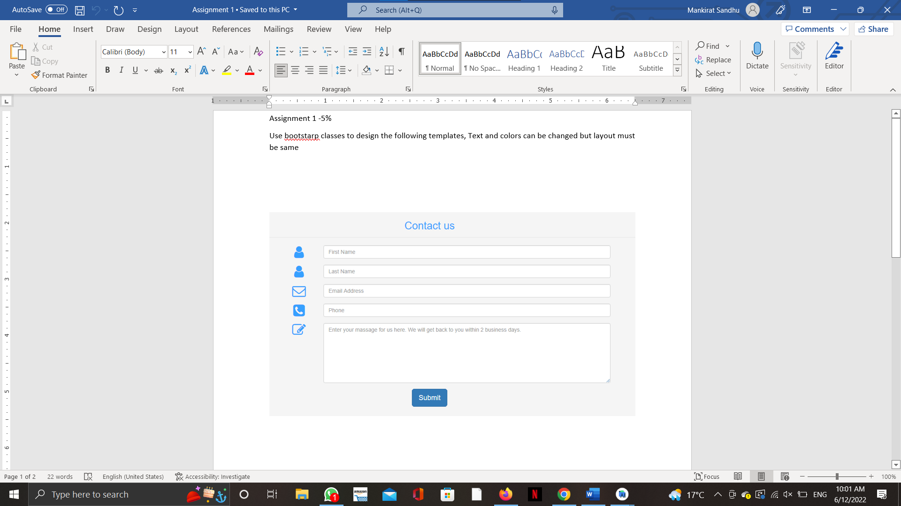901x506 pixels.
Task: Switch to the Layout tab
Action: coord(186,29)
